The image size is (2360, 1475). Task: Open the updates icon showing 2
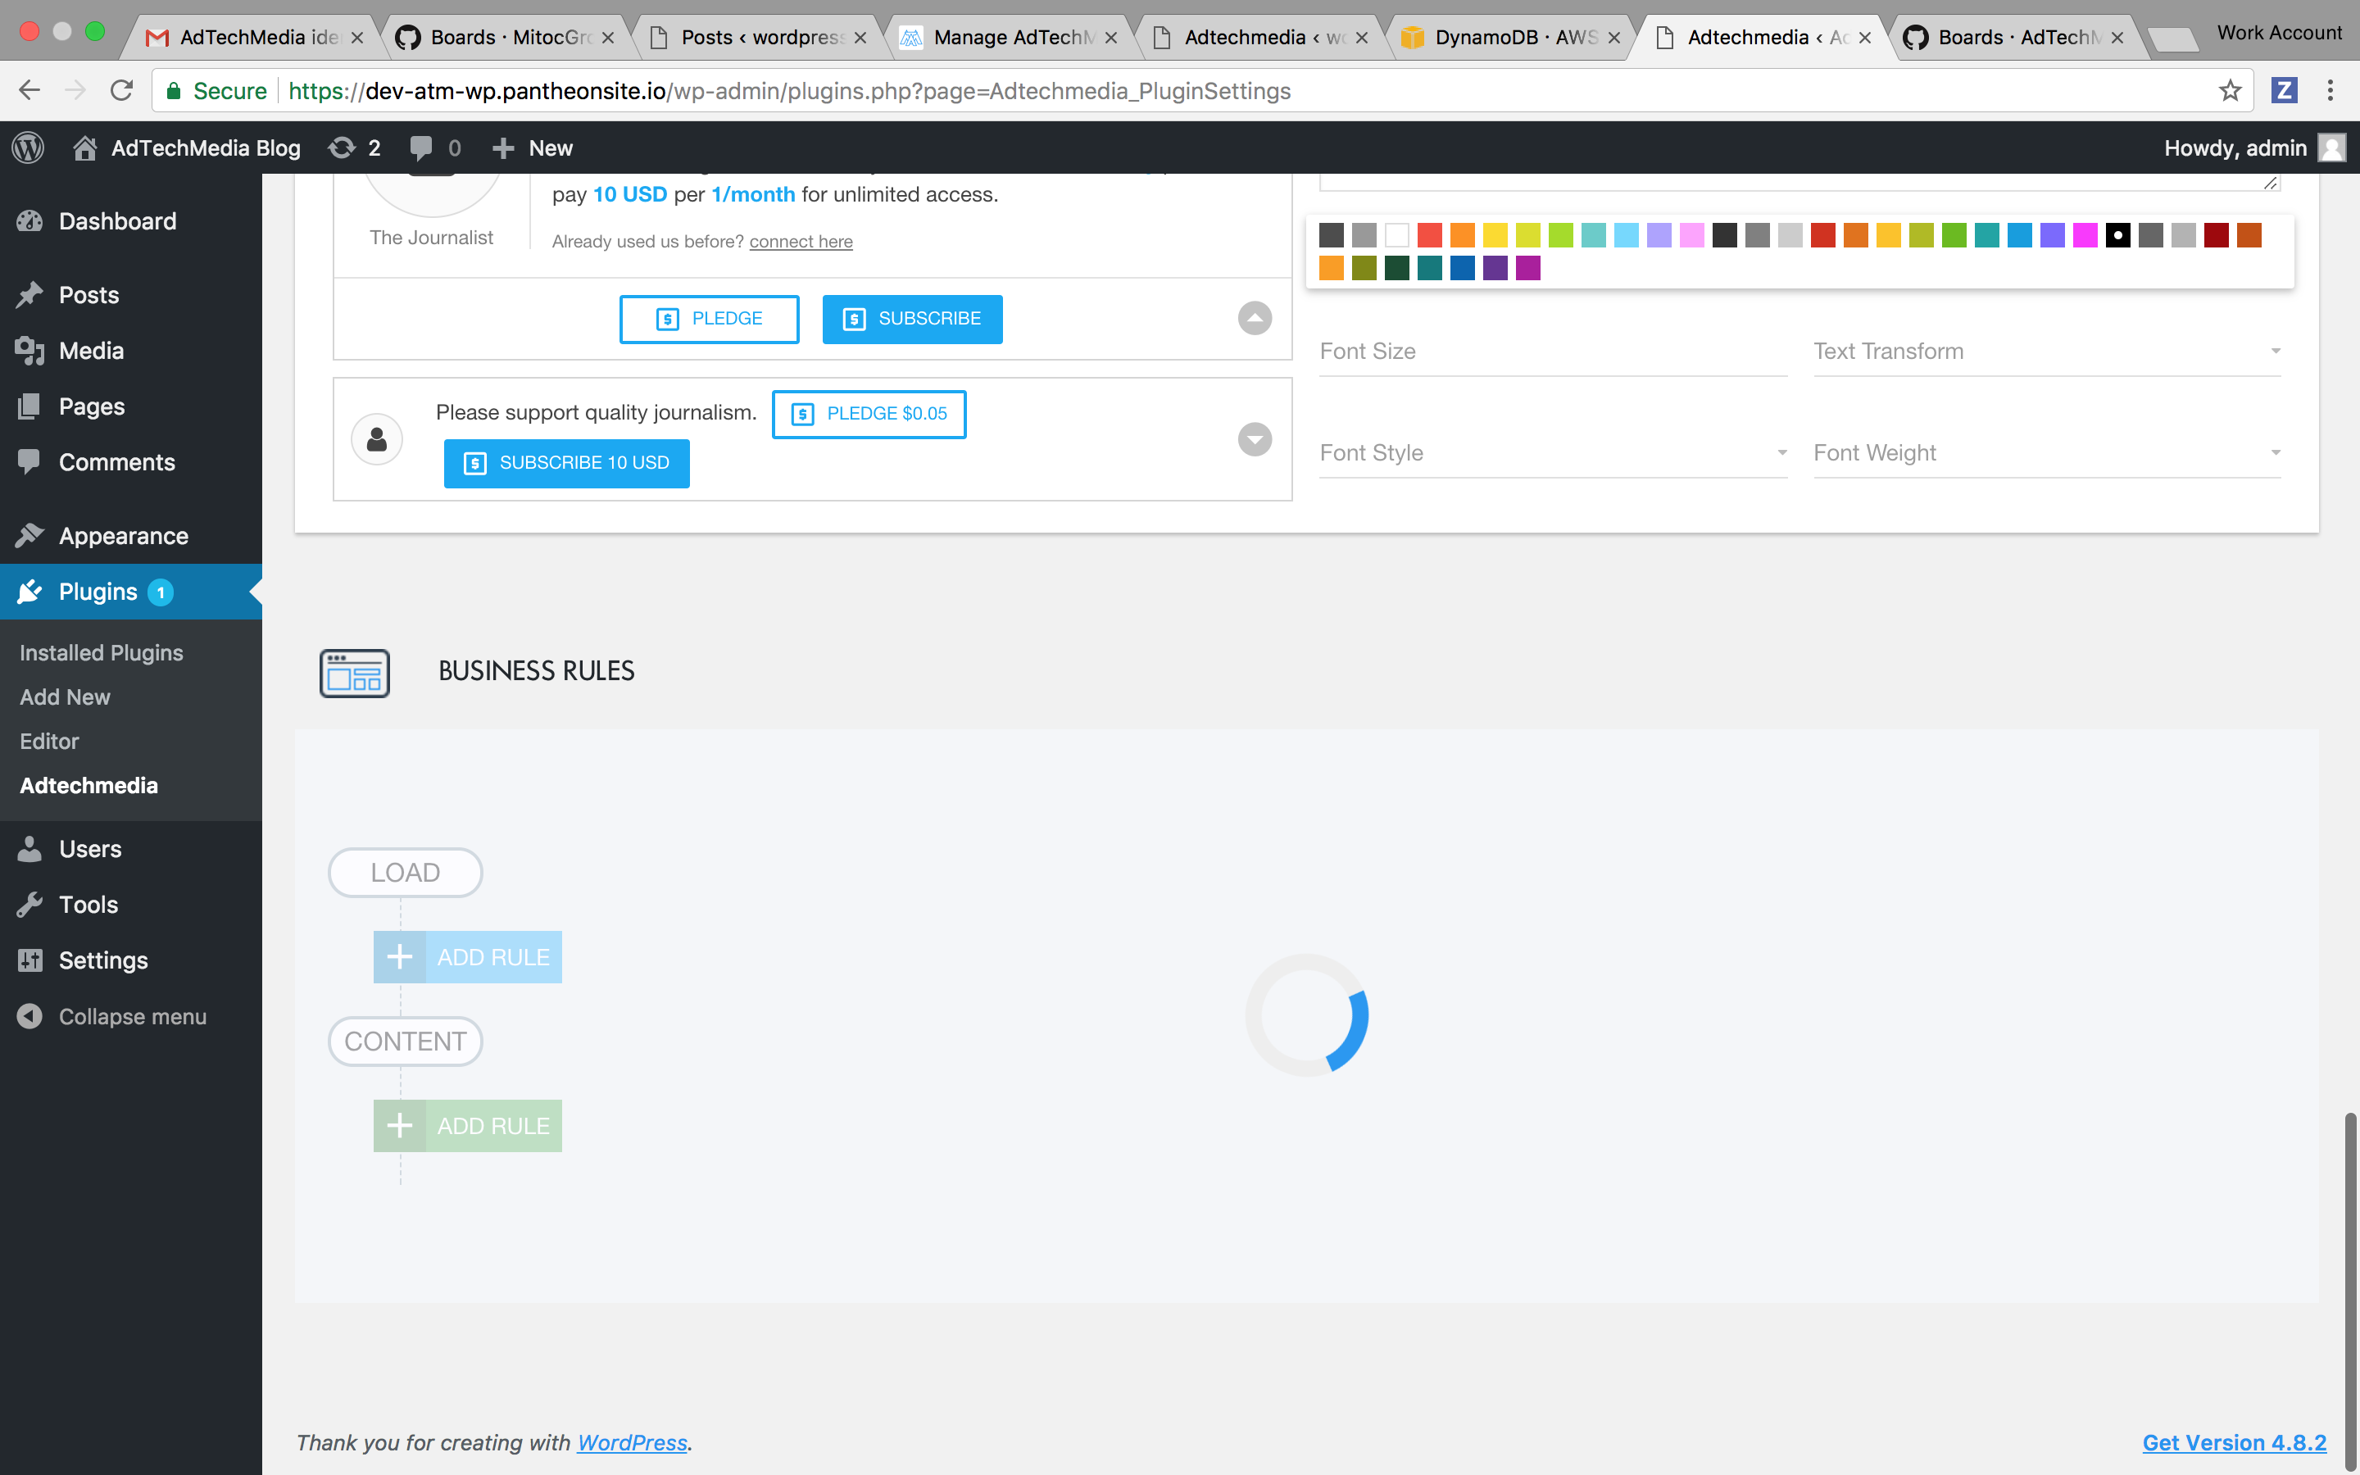[x=354, y=147]
